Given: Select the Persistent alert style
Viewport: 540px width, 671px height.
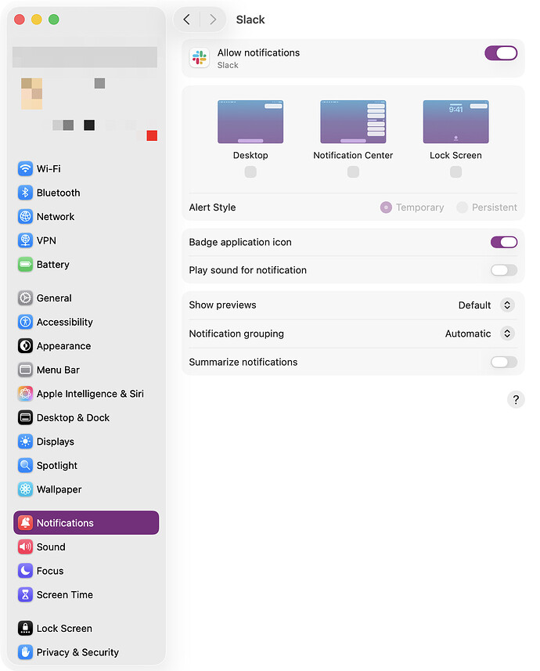Looking at the screenshot, I should point(463,207).
